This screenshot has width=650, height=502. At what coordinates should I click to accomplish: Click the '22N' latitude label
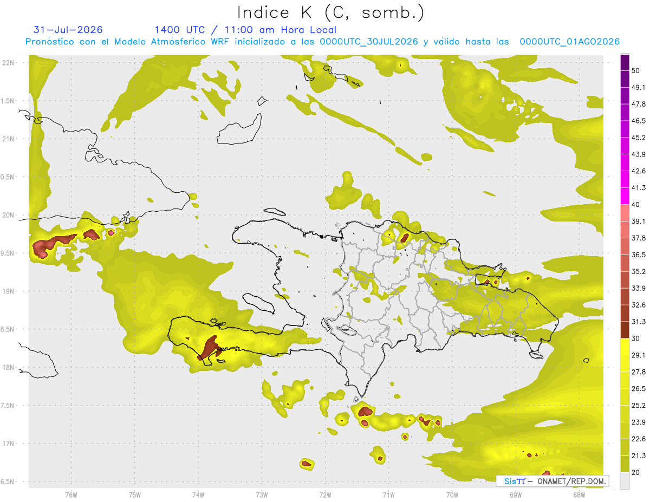click(x=9, y=63)
